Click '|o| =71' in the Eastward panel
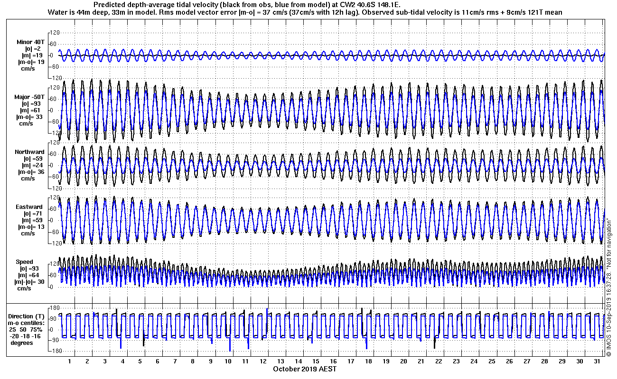Viewport: 617px width, 379px height. pos(33,214)
